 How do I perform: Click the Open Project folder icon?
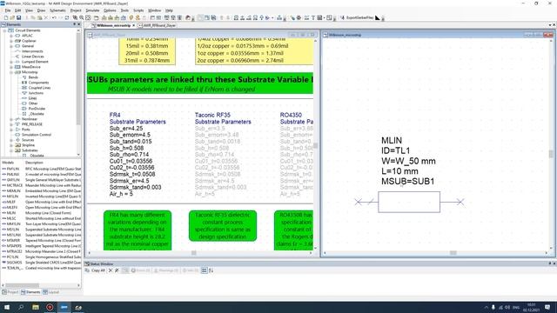[12, 17]
